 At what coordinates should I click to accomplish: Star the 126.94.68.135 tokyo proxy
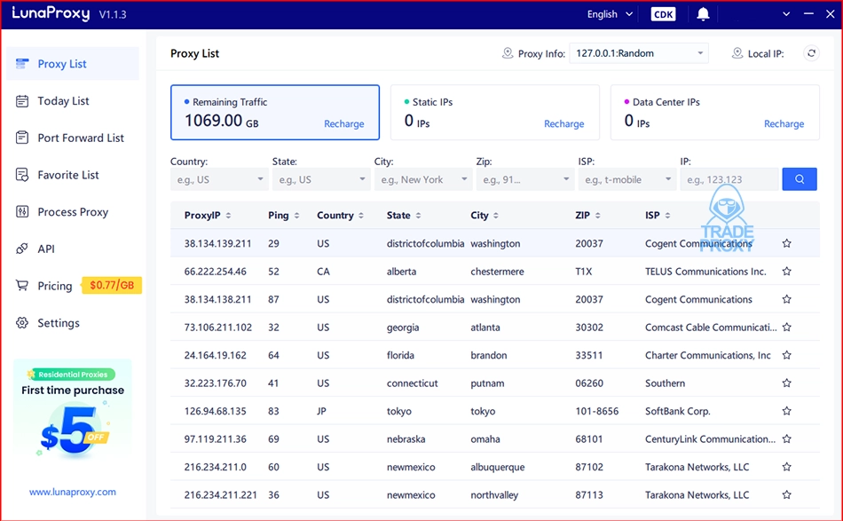(786, 411)
